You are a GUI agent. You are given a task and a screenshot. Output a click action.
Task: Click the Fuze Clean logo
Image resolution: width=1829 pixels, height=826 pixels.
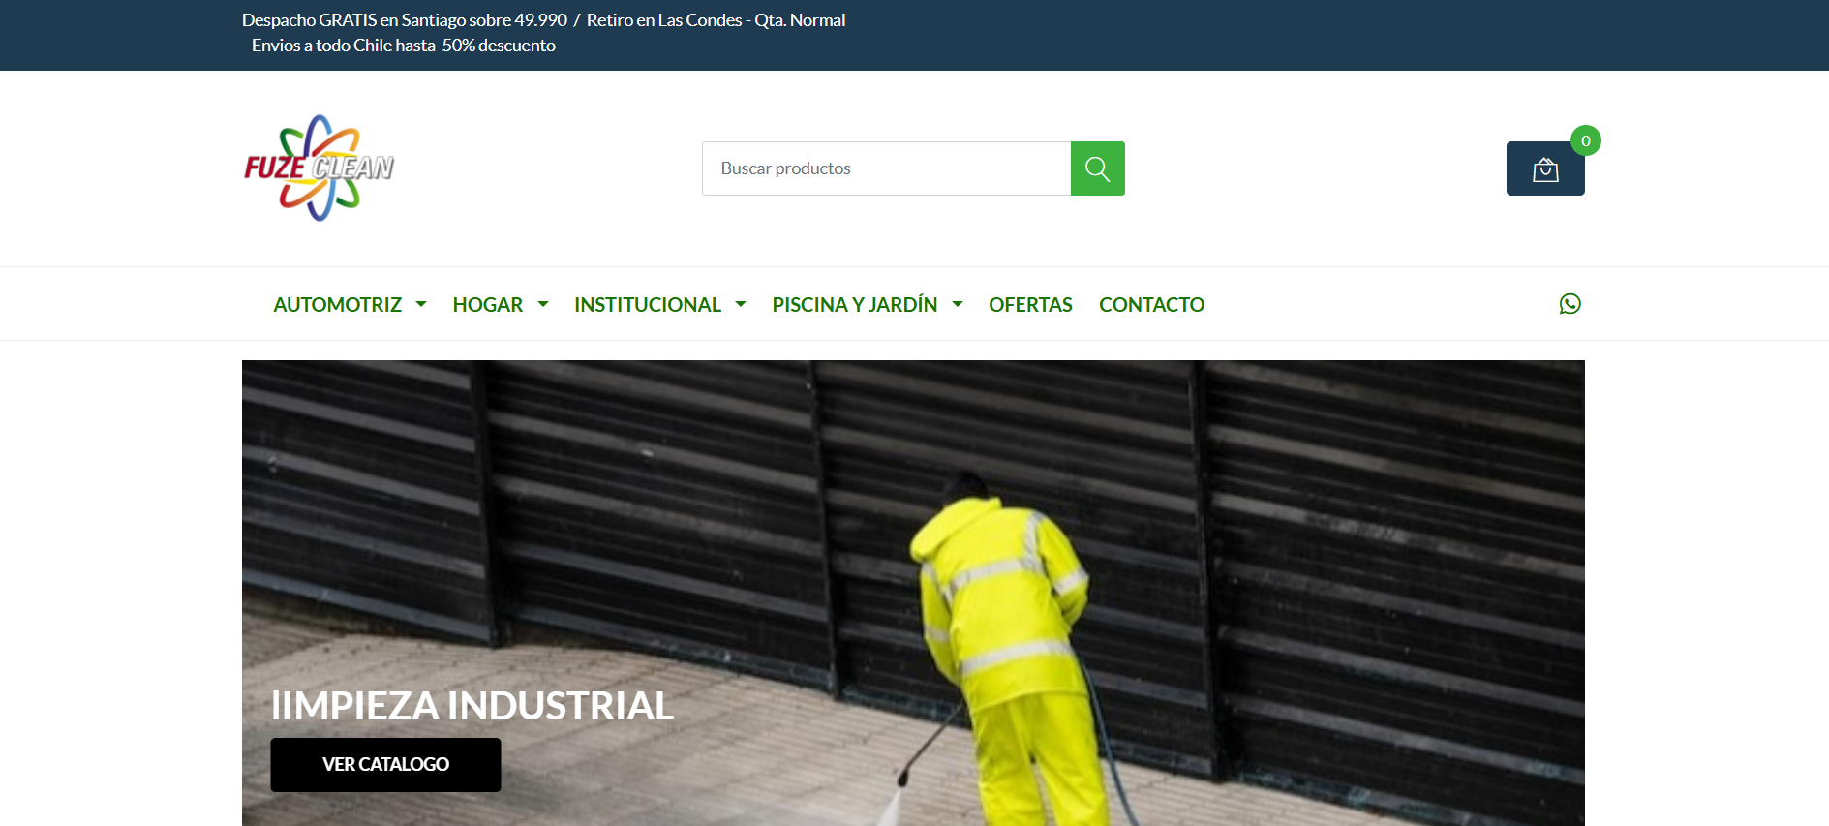pos(319,168)
